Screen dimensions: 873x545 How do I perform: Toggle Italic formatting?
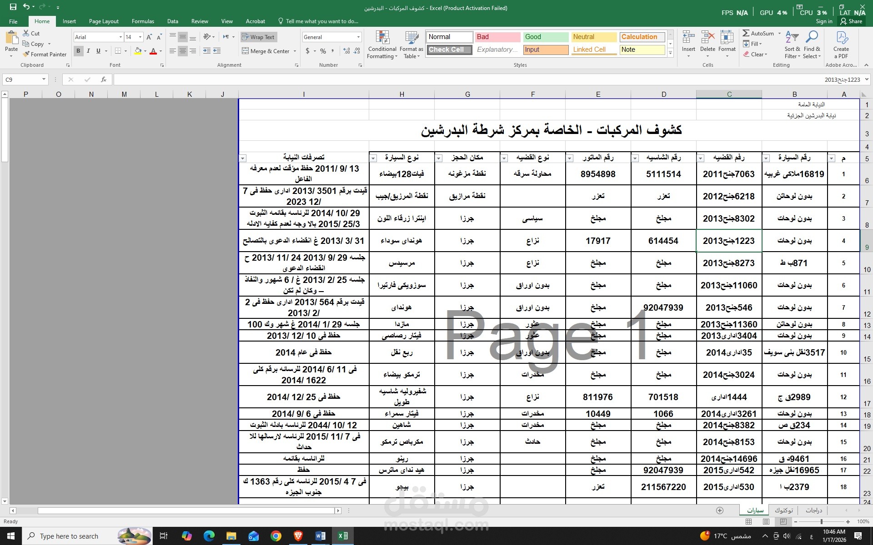click(x=88, y=51)
